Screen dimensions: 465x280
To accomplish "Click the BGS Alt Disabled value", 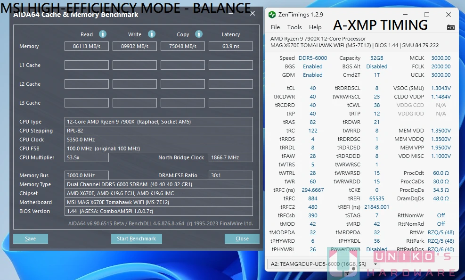I will (376, 66).
